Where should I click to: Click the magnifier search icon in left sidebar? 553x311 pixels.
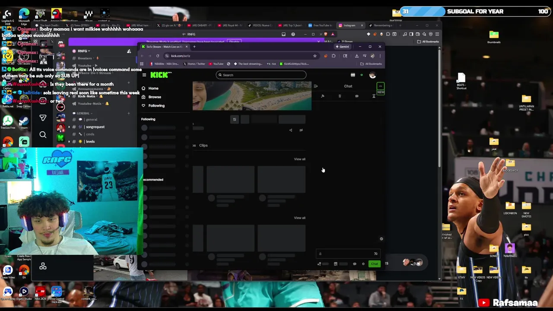pos(43,135)
